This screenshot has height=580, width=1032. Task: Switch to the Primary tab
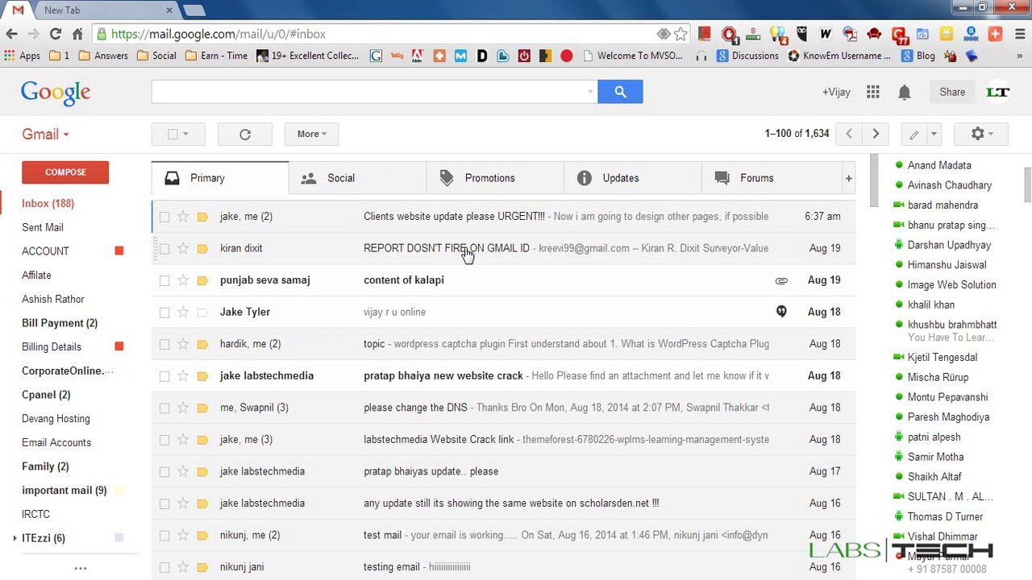point(220,178)
